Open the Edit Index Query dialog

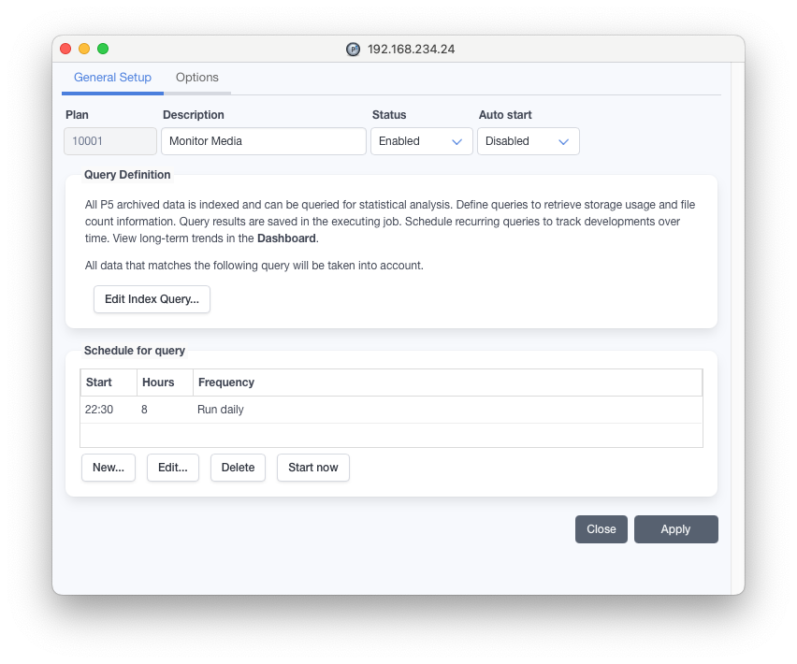[x=152, y=299]
